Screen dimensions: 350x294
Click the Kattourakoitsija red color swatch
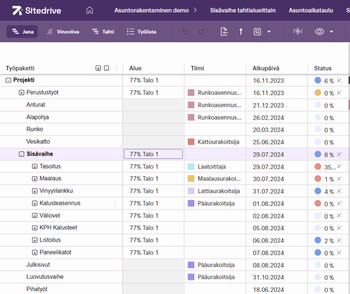[191, 142]
